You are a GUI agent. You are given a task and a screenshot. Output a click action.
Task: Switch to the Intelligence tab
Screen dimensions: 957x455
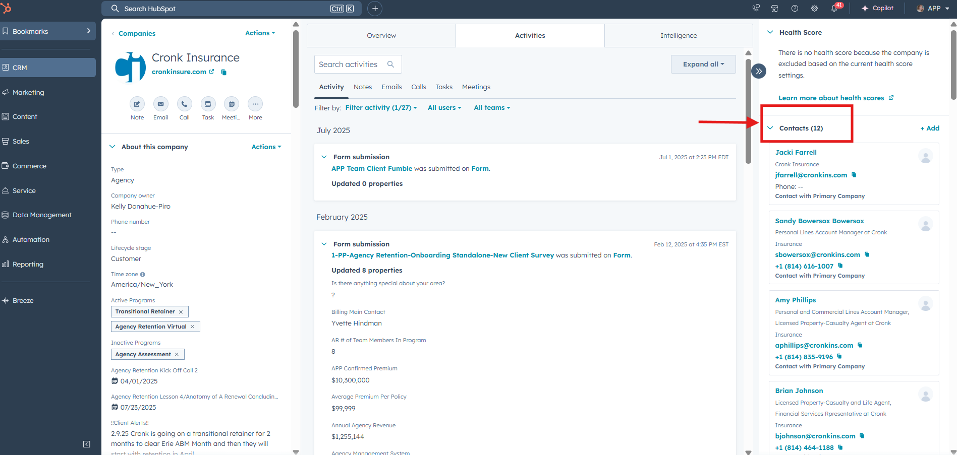[679, 35]
